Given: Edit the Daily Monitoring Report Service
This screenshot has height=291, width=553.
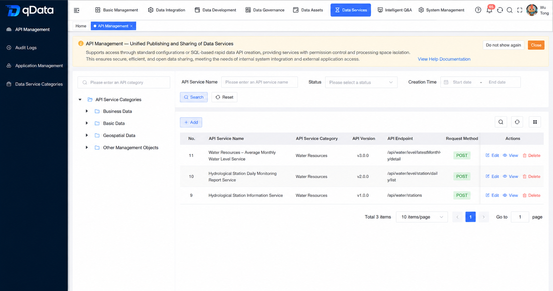Looking at the screenshot, I should pos(492,176).
